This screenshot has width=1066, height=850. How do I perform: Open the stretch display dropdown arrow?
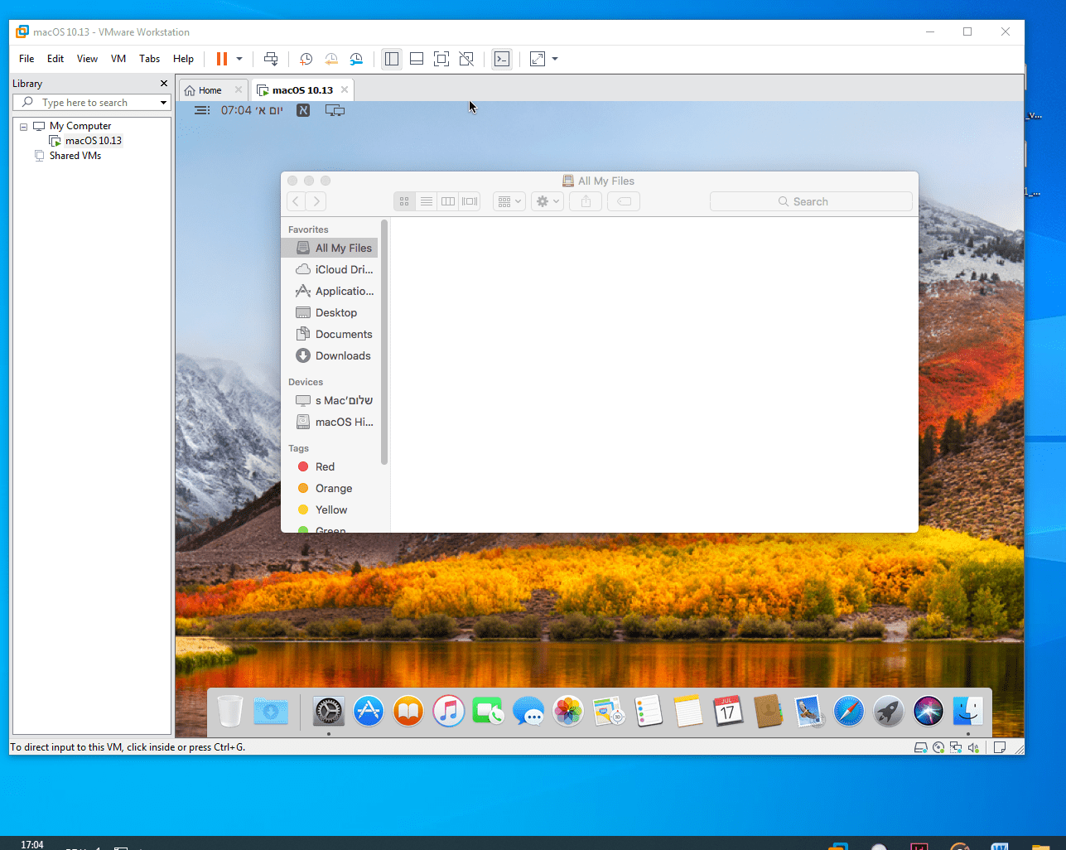click(x=555, y=59)
